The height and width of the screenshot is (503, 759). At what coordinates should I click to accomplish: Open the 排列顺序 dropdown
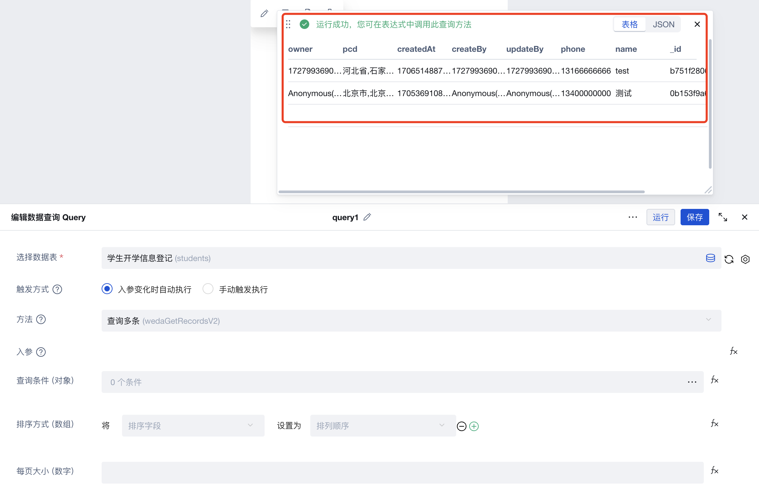click(383, 426)
